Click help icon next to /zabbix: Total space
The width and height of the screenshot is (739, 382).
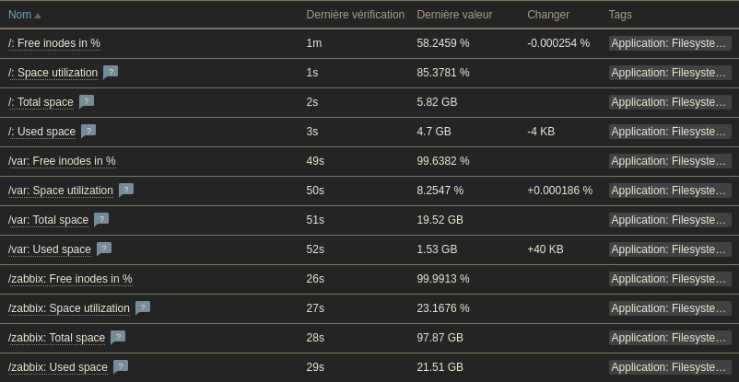118,337
